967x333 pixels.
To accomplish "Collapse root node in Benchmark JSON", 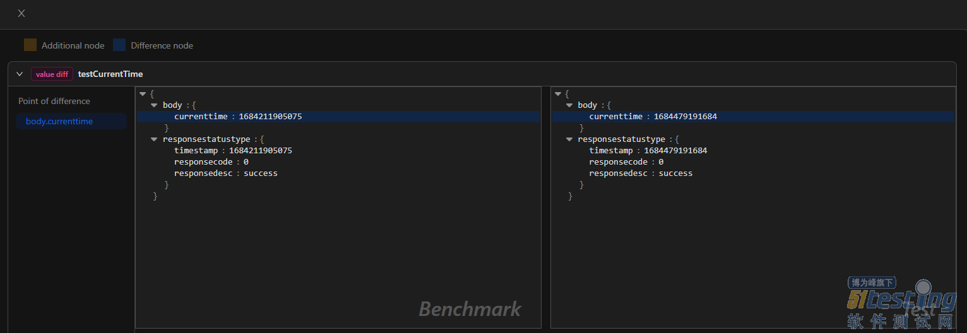I will tap(143, 94).
